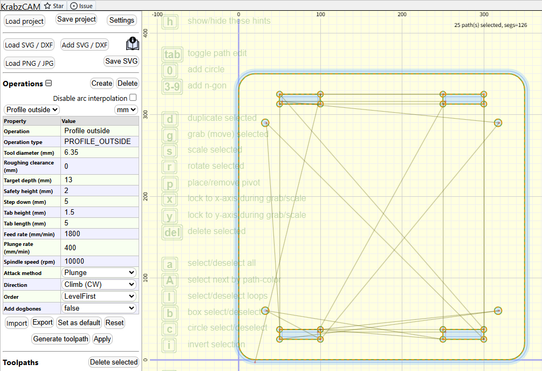Click Delete operation button
The width and height of the screenshot is (542, 371).
[x=127, y=84]
